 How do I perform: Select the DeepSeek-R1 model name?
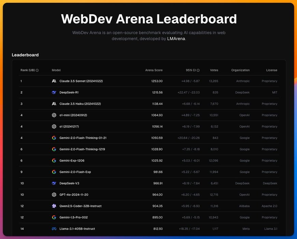(x=69, y=93)
